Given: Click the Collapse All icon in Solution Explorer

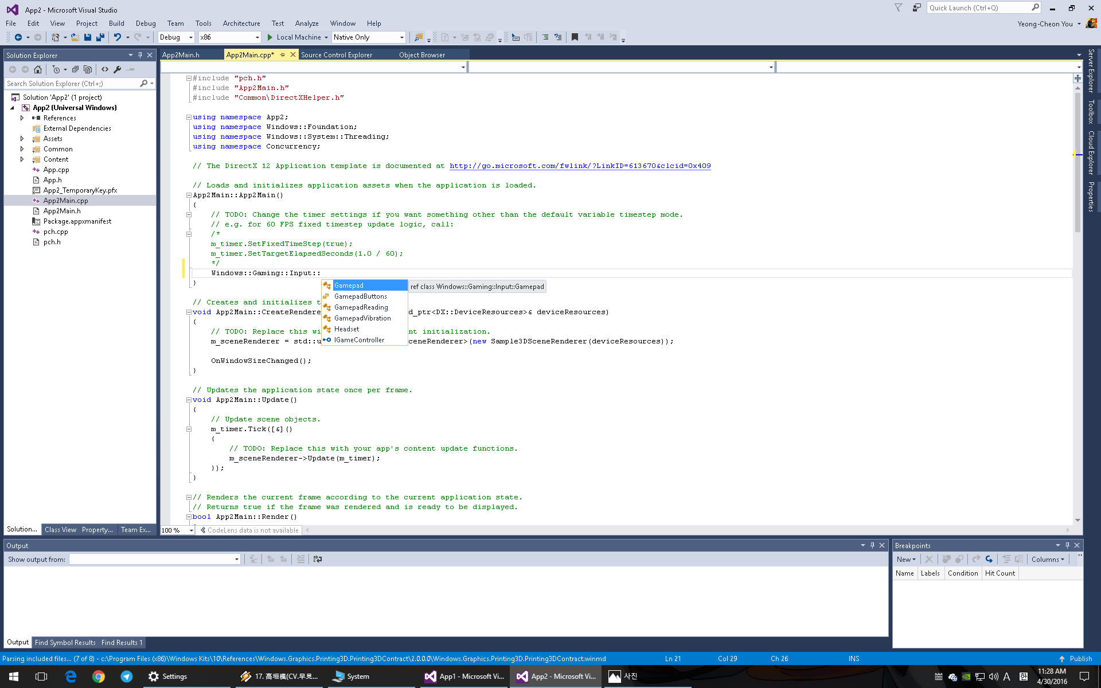Looking at the screenshot, I should [x=75, y=69].
